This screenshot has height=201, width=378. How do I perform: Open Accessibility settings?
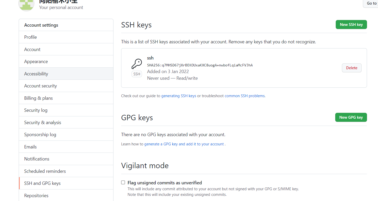click(x=36, y=74)
